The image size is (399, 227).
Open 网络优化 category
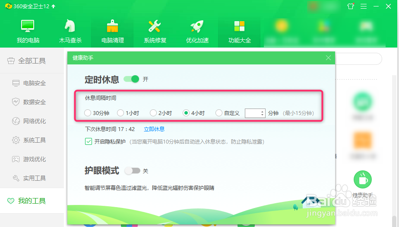[32, 121]
